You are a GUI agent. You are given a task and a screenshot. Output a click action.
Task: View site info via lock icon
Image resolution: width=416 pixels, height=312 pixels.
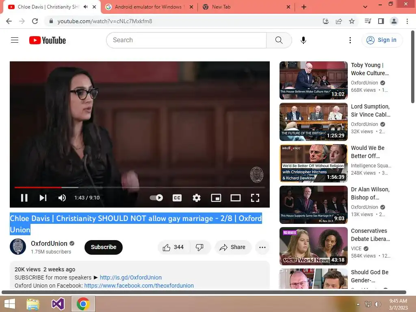[51, 21]
